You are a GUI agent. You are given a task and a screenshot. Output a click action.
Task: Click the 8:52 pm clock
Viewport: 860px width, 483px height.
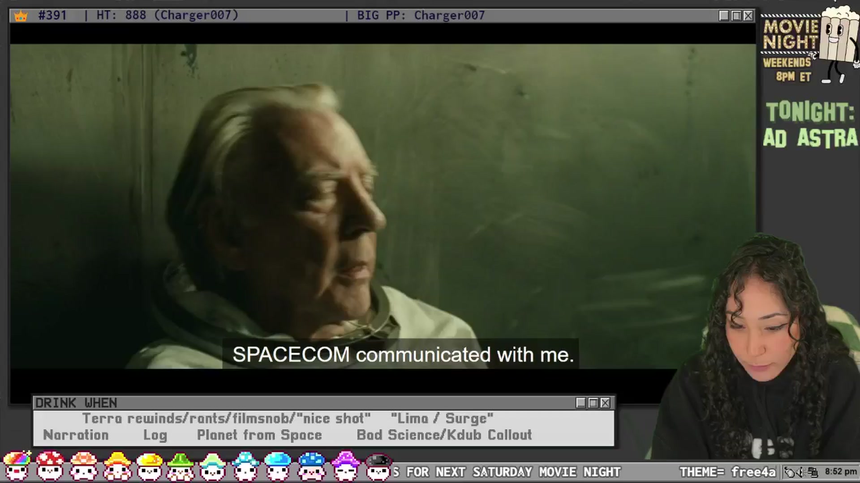tap(841, 472)
